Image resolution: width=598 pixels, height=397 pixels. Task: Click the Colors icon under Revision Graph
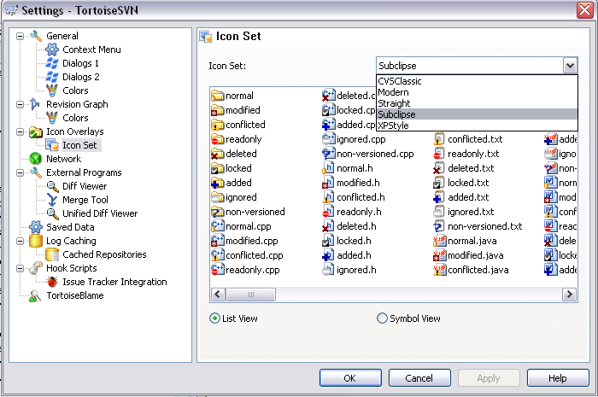52,118
